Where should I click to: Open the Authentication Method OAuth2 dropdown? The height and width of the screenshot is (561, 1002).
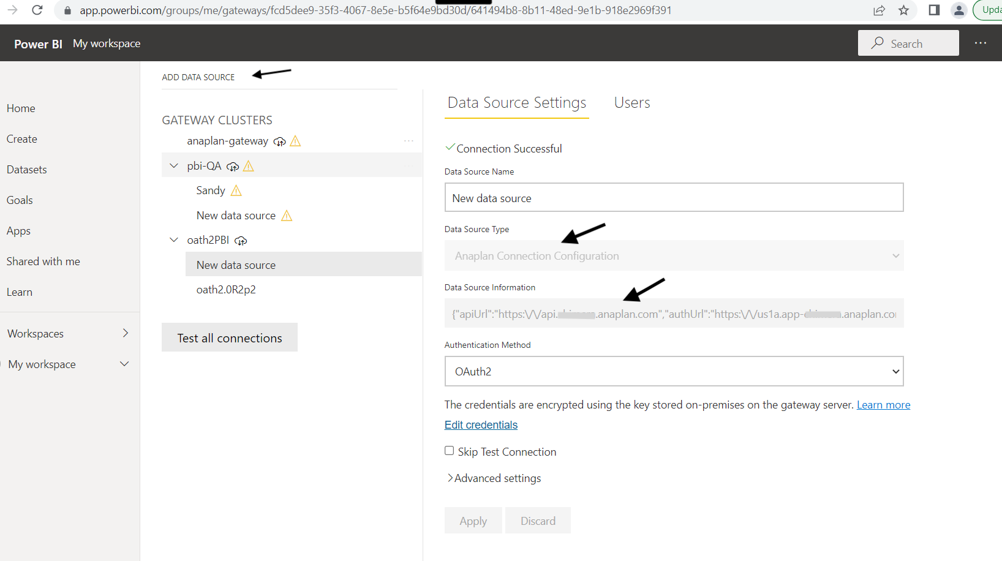click(x=674, y=371)
